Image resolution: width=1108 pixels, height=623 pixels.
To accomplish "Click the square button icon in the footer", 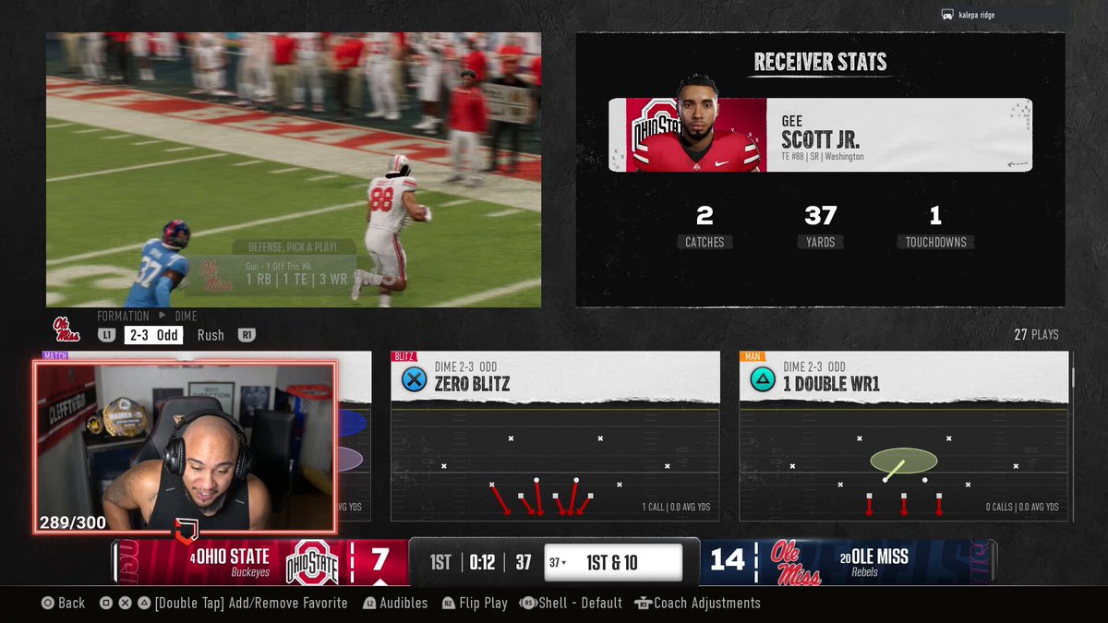I will (x=107, y=603).
